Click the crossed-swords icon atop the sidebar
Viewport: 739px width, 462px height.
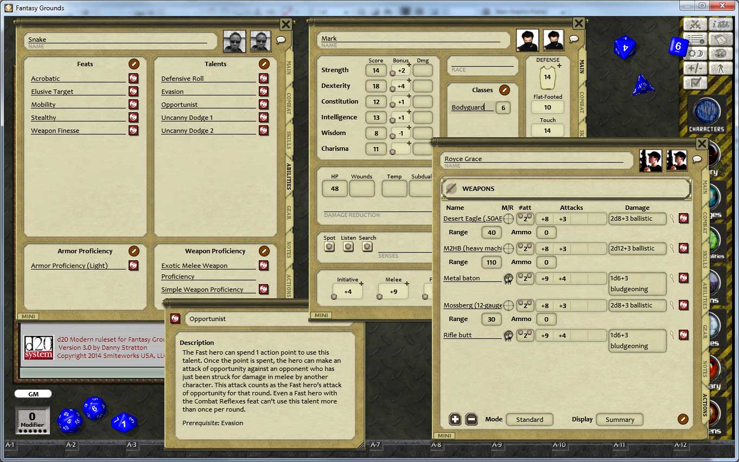(x=696, y=24)
